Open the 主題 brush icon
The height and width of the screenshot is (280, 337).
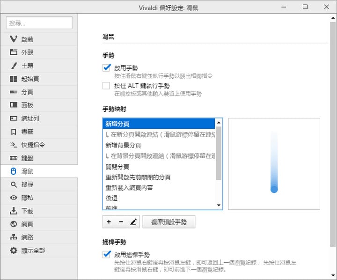coord(14,66)
